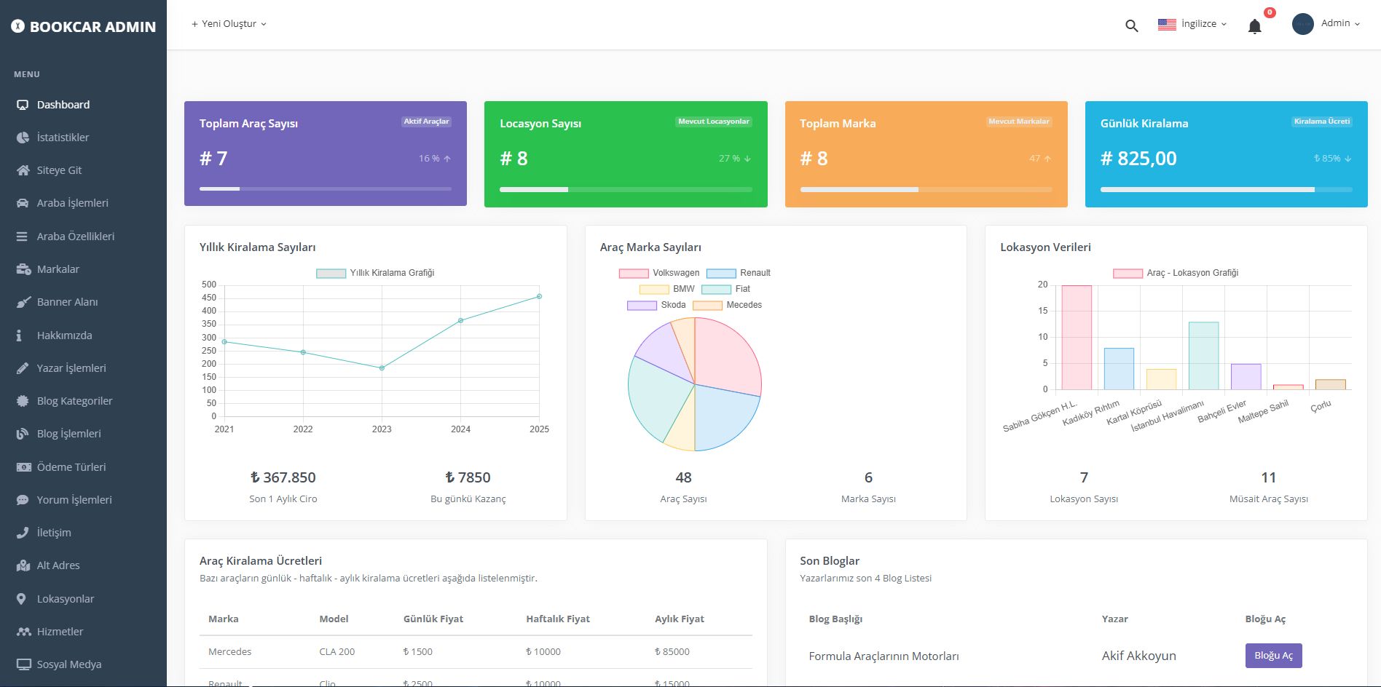Open the search icon in the top bar
1381x687 pixels.
[x=1131, y=25]
